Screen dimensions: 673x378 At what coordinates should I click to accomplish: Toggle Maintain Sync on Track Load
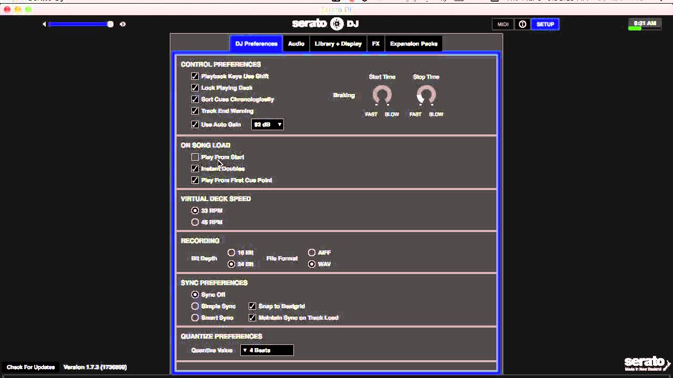pos(252,318)
